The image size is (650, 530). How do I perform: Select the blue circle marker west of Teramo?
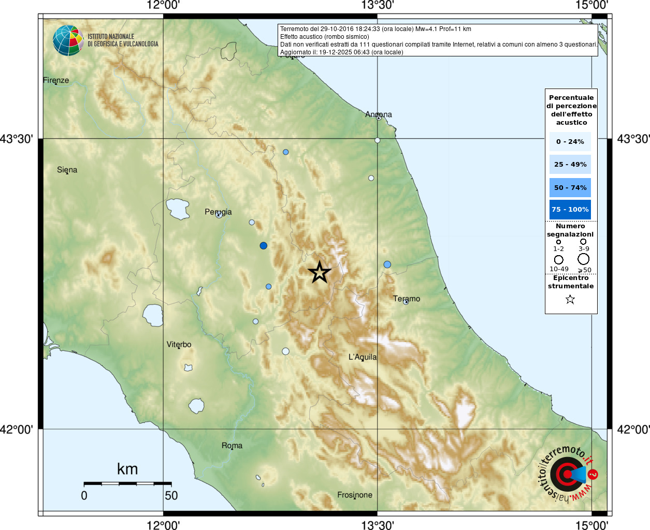[387, 264]
